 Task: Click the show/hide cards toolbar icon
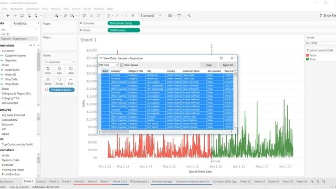tap(170, 16)
